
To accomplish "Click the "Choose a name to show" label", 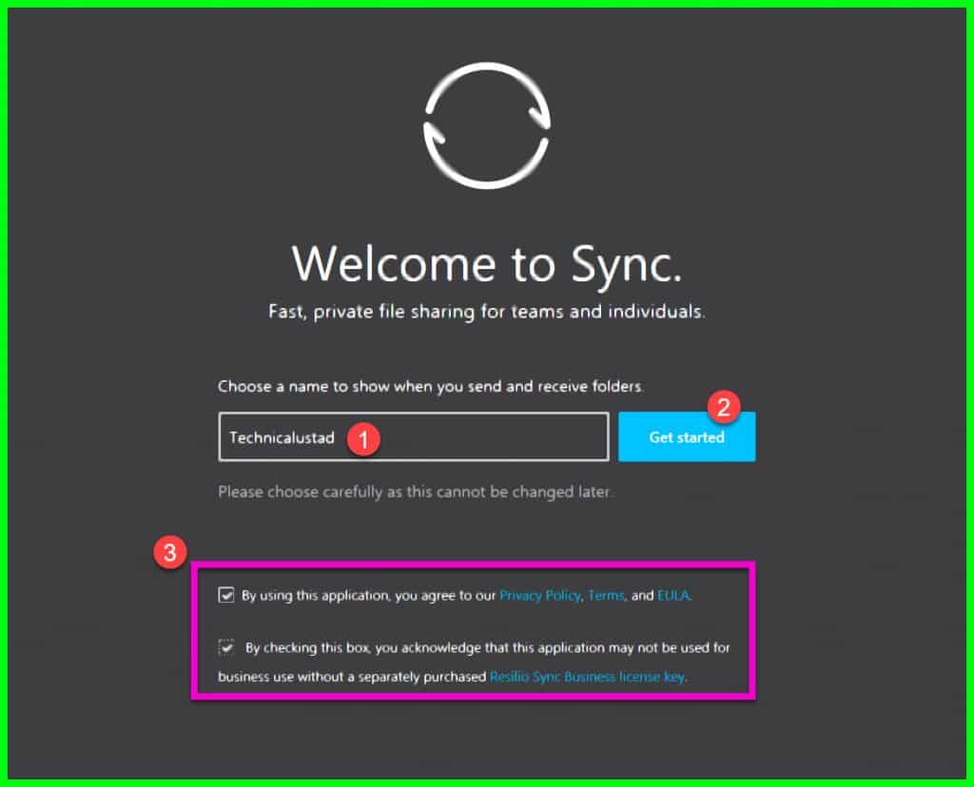I will [x=430, y=387].
